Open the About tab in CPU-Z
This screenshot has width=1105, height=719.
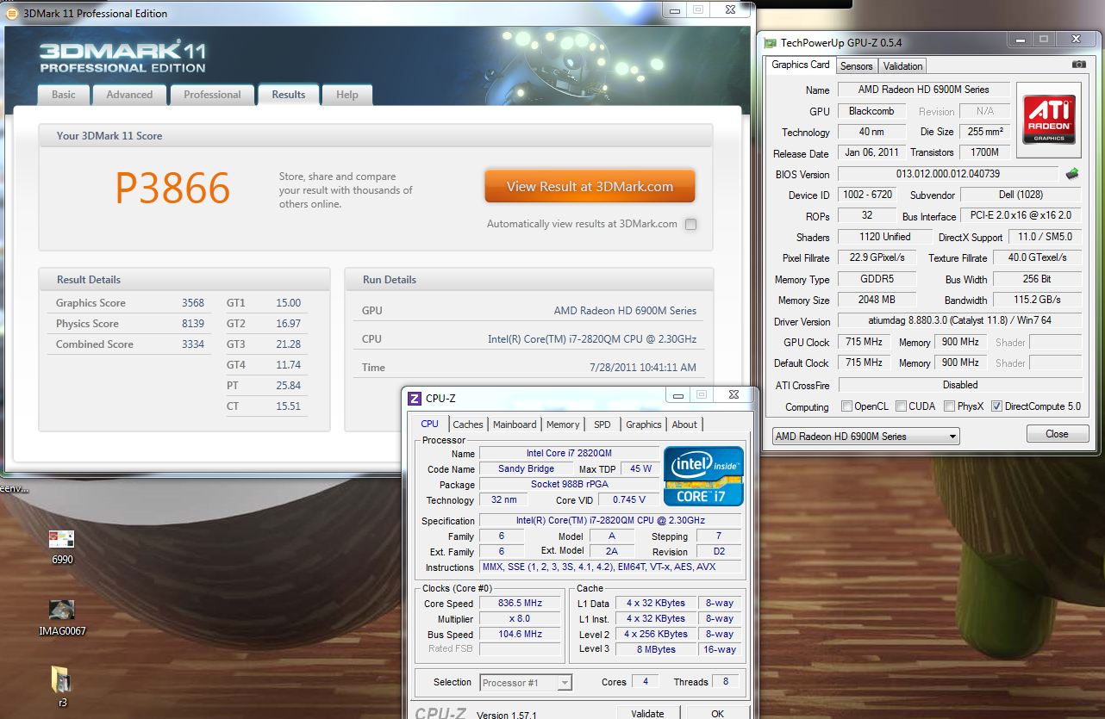click(684, 425)
